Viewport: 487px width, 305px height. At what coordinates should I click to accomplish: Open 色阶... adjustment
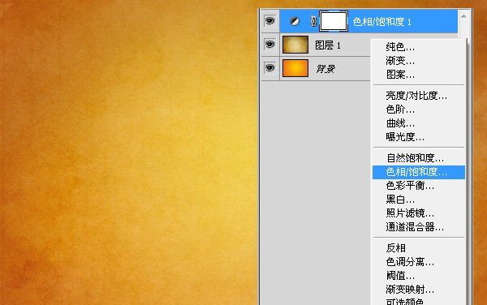pyautogui.click(x=400, y=110)
